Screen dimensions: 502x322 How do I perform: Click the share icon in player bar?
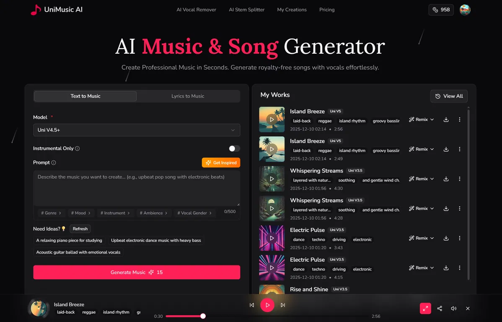pyautogui.click(x=440, y=309)
